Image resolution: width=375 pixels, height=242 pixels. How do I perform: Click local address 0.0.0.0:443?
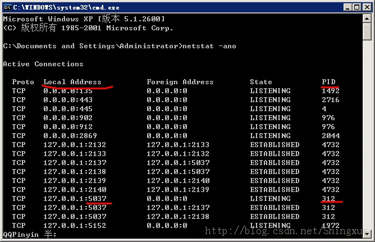tap(68, 100)
